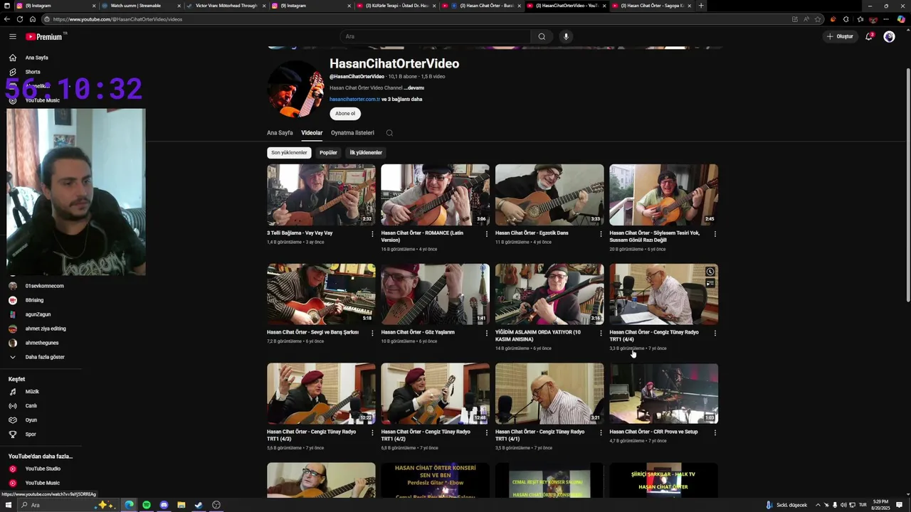This screenshot has height=512, width=911.
Task: Go back with the browser back arrow
Action: [x=7, y=19]
